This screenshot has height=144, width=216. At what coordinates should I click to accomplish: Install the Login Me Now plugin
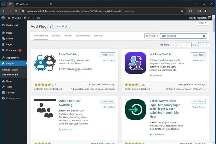coord(198,101)
